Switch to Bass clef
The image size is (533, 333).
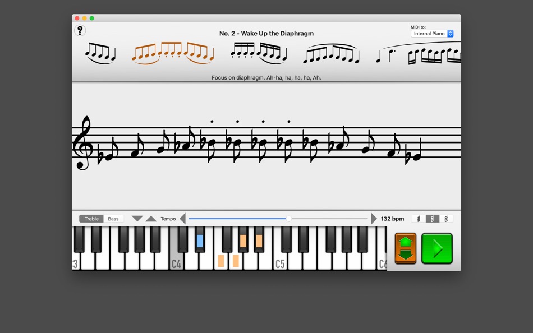[114, 219]
